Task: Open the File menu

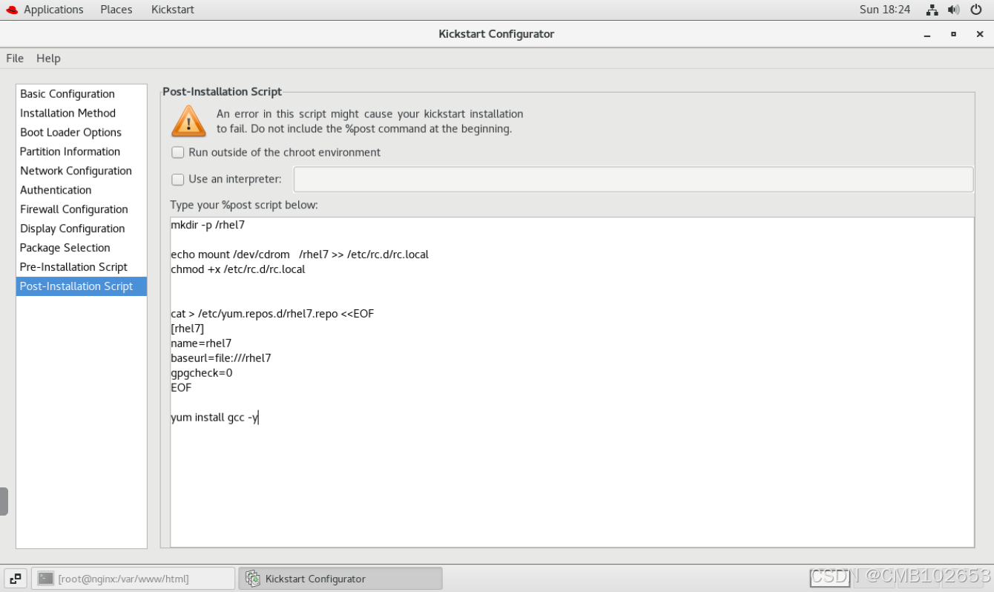Action: (15, 59)
